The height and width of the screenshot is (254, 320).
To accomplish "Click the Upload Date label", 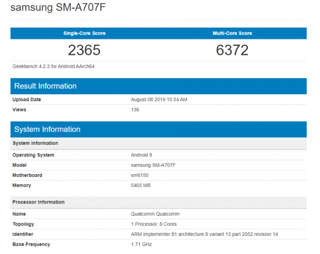I will click(x=27, y=100).
